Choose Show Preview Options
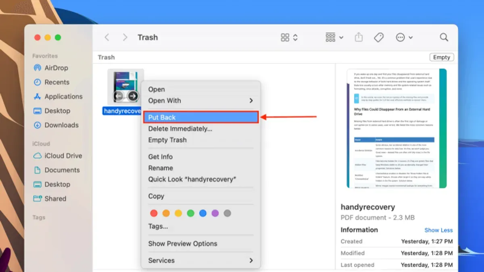 click(201, 244)
